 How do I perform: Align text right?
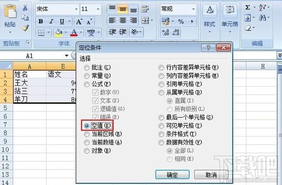tap(133, 20)
